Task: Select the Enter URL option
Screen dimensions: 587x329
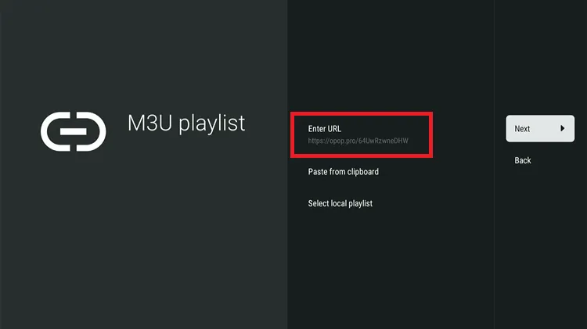Action: (360, 134)
